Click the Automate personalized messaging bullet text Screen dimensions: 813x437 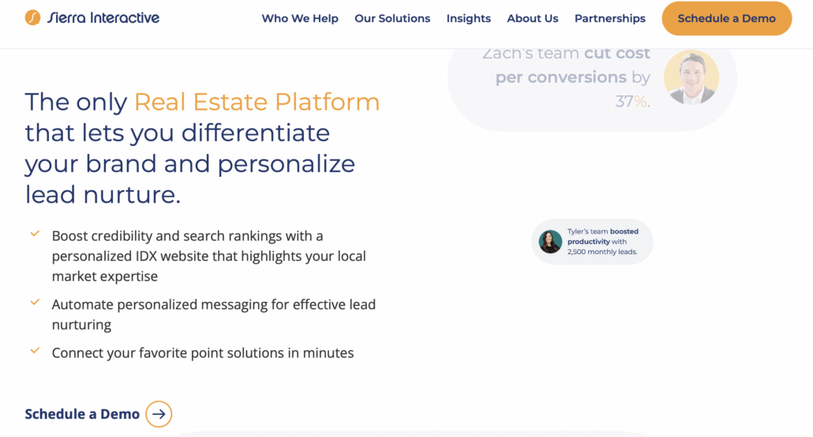click(214, 315)
